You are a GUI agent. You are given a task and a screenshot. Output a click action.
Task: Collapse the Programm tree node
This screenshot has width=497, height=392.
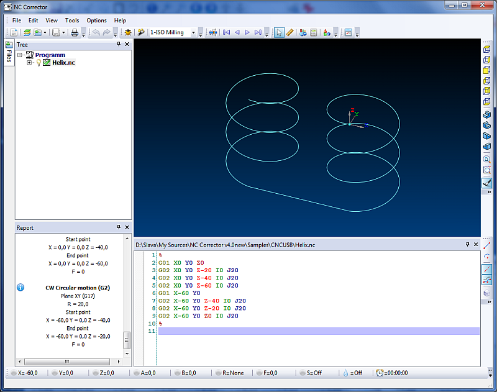coord(21,55)
